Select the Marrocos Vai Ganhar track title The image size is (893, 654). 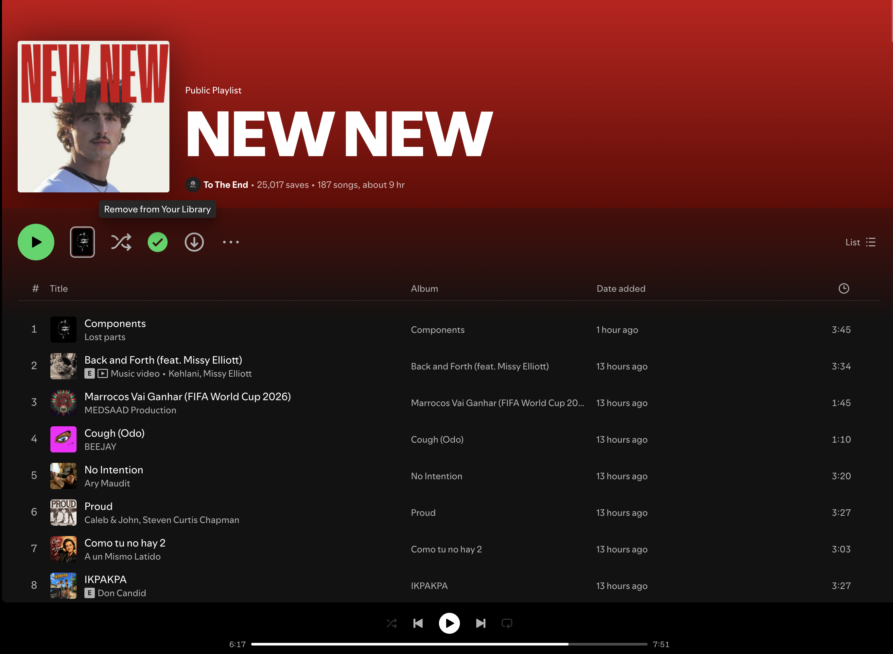tap(187, 396)
